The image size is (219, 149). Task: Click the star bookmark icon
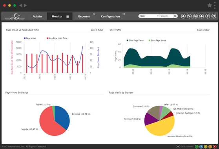tap(210, 5)
